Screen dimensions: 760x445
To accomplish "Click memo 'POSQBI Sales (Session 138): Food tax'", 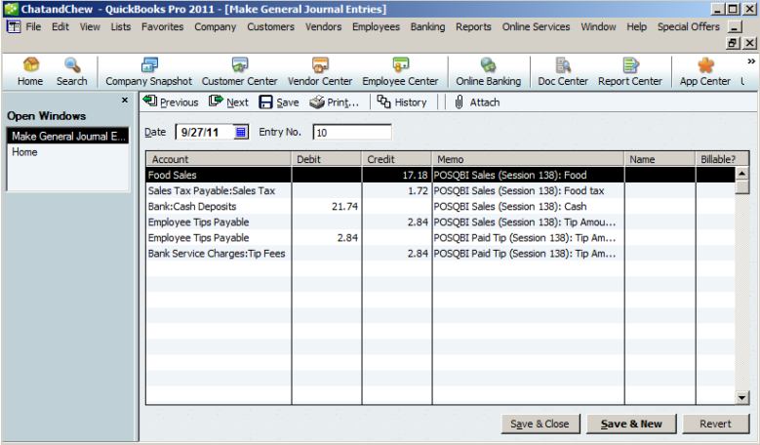I will (529, 190).
